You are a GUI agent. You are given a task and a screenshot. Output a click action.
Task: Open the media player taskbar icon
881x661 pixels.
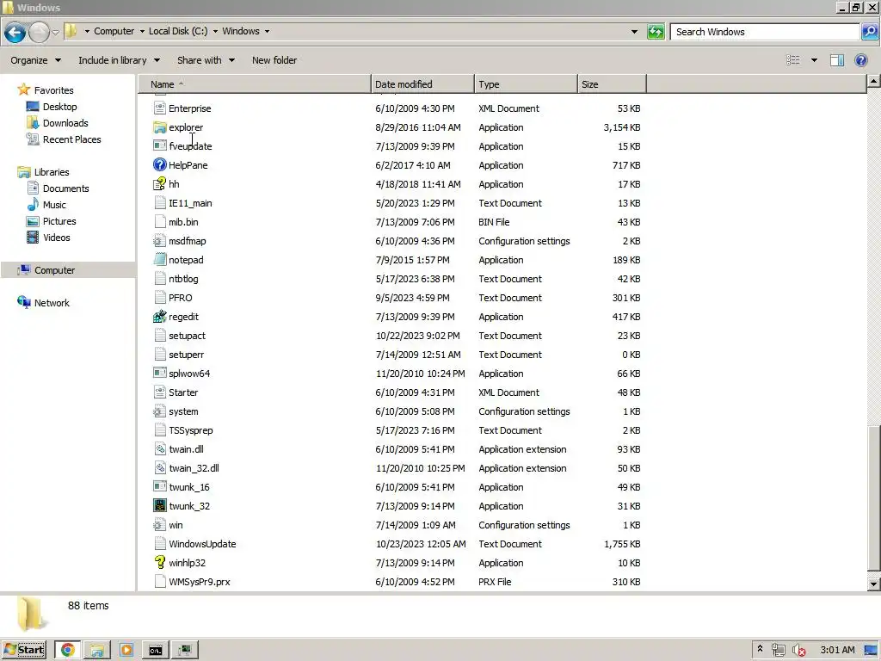(126, 651)
